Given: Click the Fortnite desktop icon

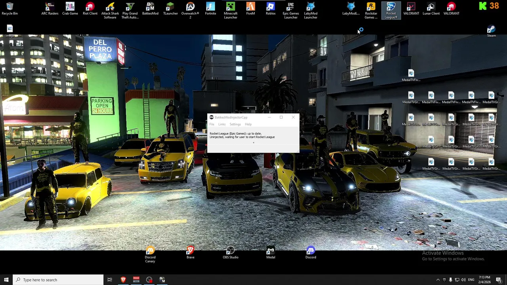Looking at the screenshot, I should pos(210,9).
